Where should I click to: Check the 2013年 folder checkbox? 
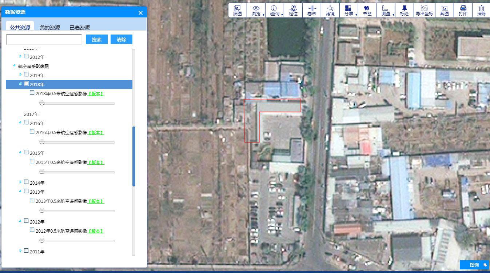click(26, 191)
